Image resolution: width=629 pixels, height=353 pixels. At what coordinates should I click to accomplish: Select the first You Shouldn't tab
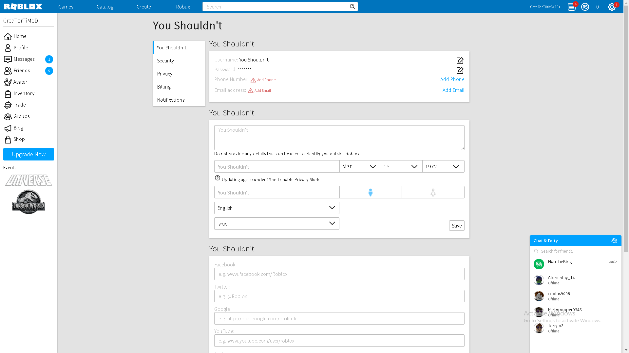(179, 47)
